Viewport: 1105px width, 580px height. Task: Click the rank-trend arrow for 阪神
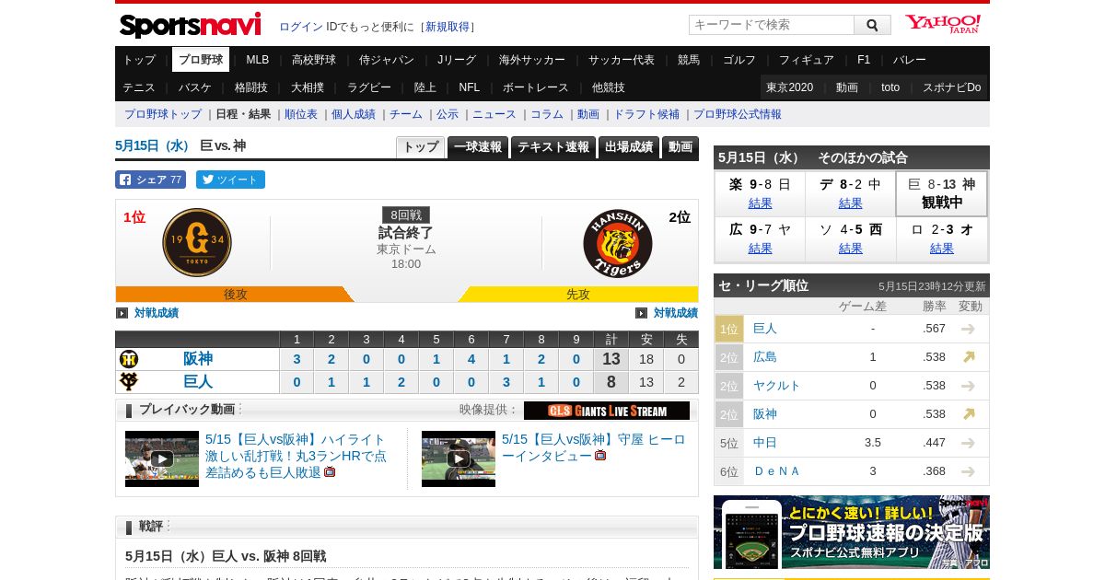click(969, 414)
